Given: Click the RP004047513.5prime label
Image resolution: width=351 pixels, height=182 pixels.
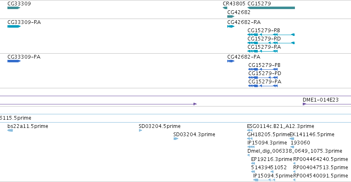Looking at the screenshot, I should (x=320, y=168).
